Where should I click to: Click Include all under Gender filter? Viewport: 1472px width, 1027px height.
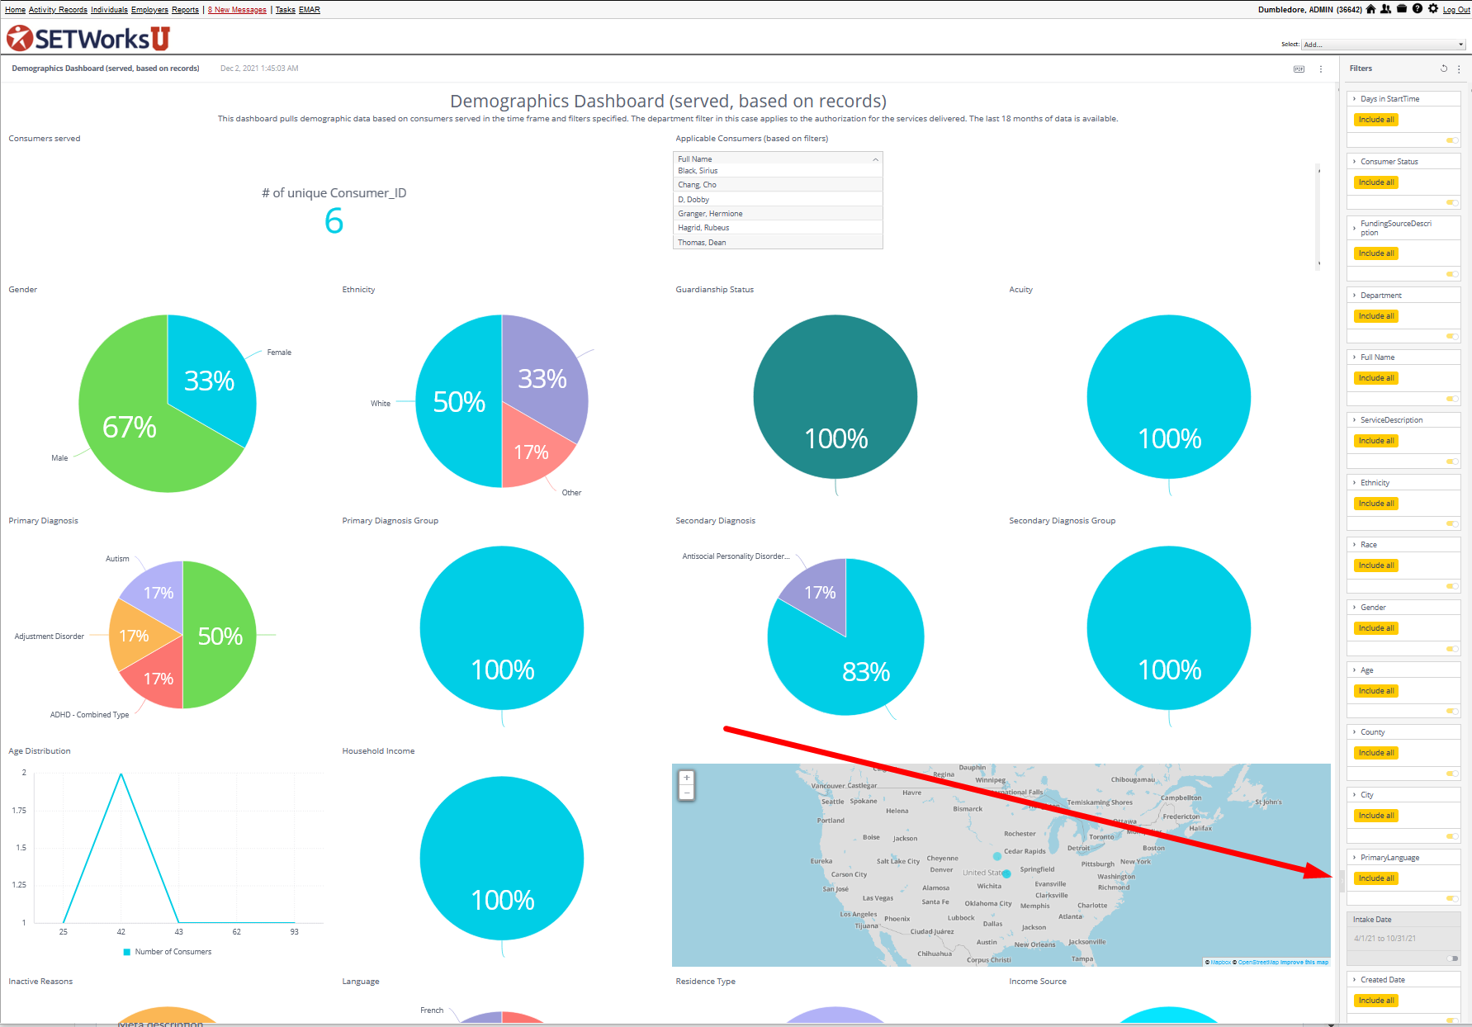pyautogui.click(x=1376, y=628)
